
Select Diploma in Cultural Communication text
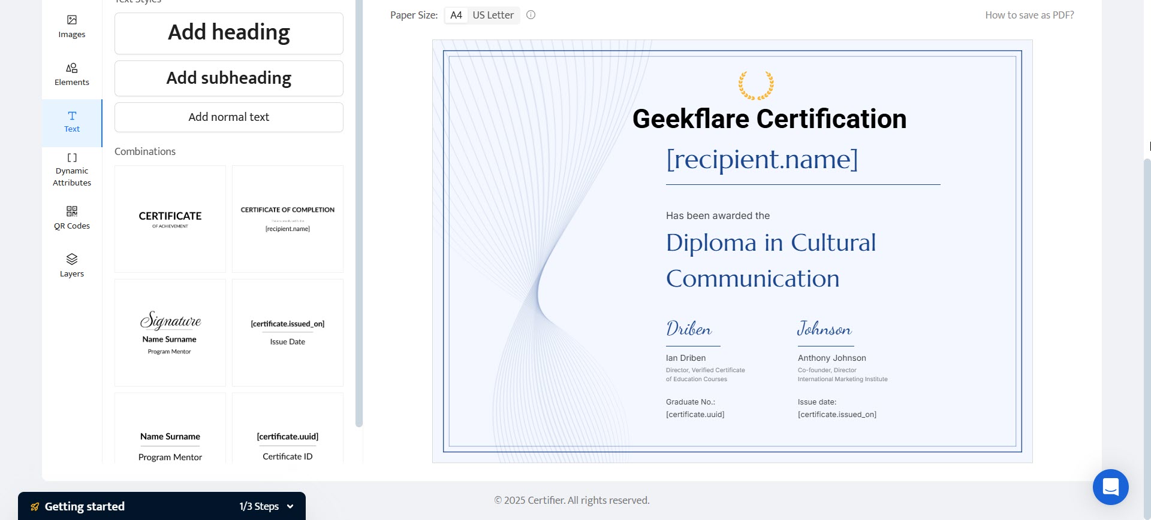[x=771, y=260]
